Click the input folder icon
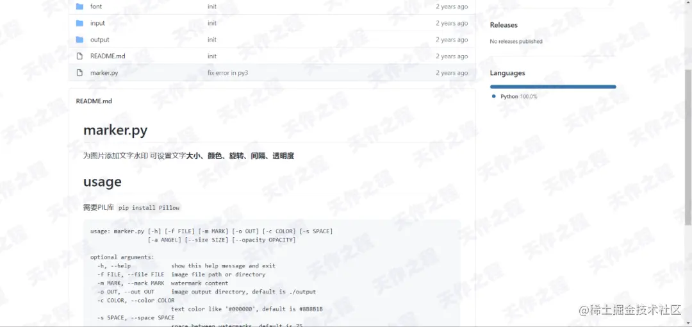692x327 pixels. click(x=79, y=23)
